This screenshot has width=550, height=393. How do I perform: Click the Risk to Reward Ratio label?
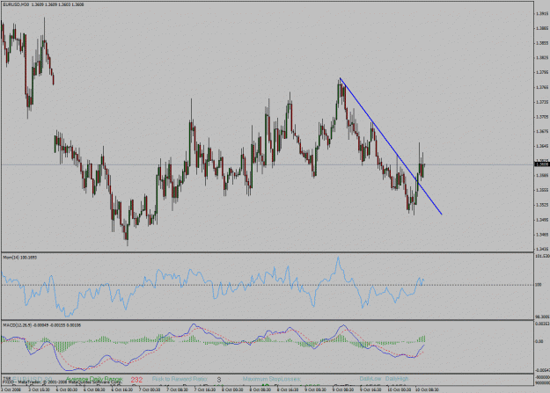coord(180,379)
